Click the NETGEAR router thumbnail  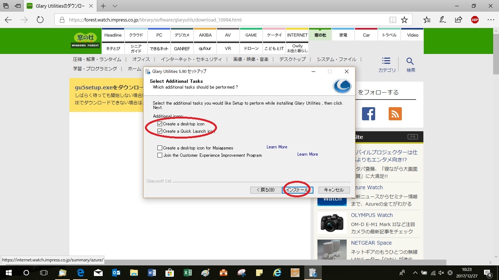[x=332, y=250]
